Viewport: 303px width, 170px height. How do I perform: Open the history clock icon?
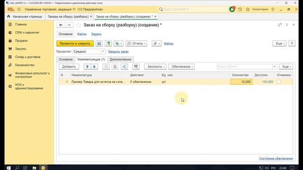(240, 9)
